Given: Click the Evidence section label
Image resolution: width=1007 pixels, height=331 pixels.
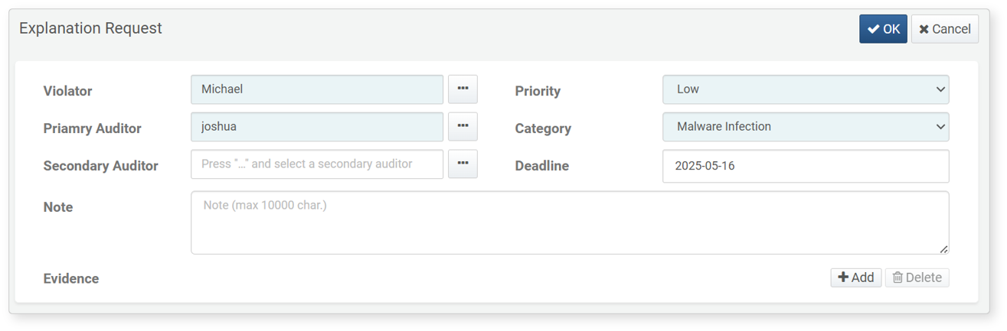Looking at the screenshot, I should click(x=71, y=279).
